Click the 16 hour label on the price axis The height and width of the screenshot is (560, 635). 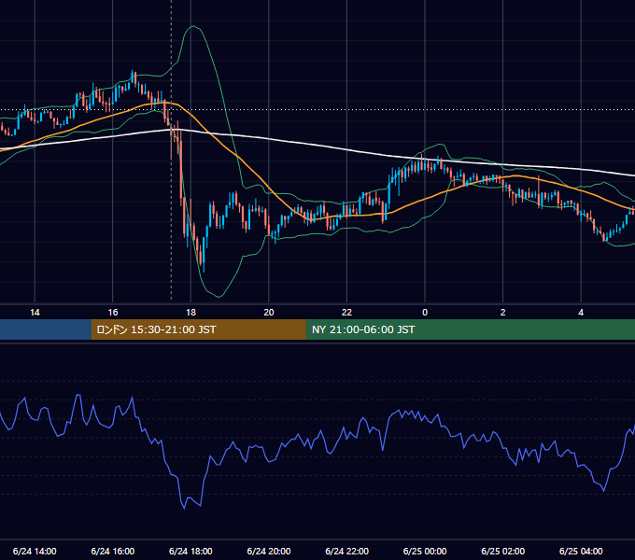[113, 313]
